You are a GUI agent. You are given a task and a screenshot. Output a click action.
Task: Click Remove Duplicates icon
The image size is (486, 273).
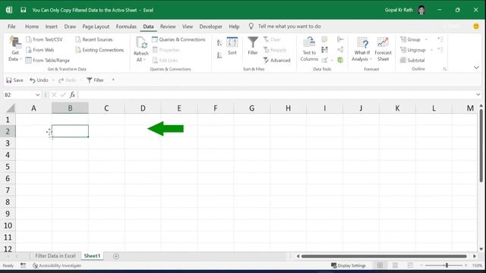324,50
